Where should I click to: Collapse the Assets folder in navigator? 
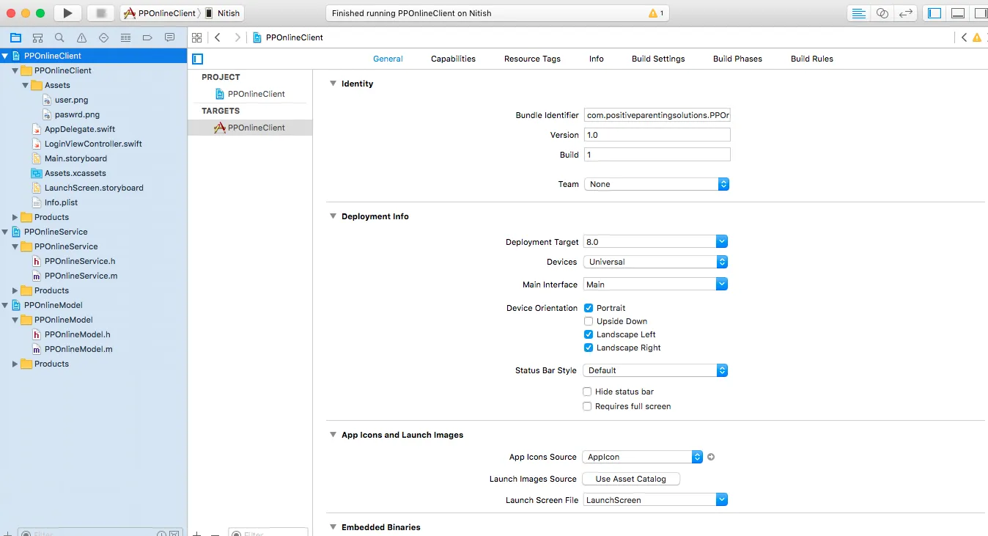click(x=26, y=85)
